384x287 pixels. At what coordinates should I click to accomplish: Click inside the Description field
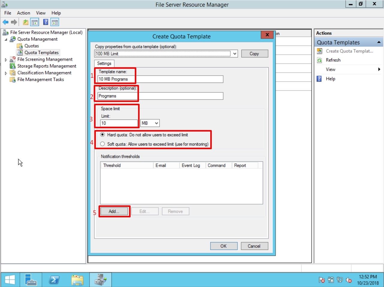[x=159, y=96]
